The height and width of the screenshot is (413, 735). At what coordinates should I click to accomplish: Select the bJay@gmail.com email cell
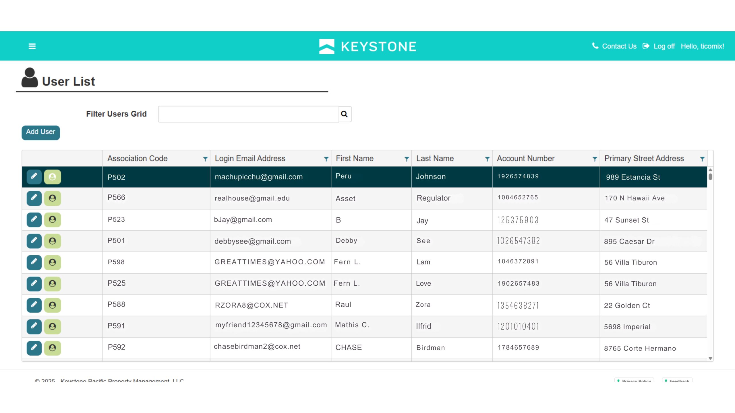(270, 220)
